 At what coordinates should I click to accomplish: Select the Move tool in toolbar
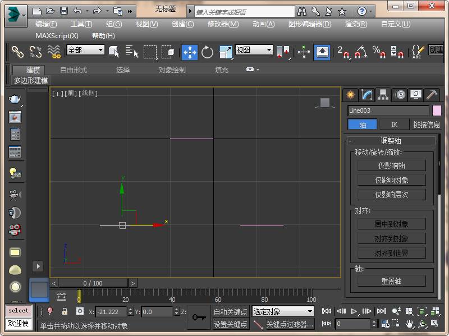tap(190, 52)
